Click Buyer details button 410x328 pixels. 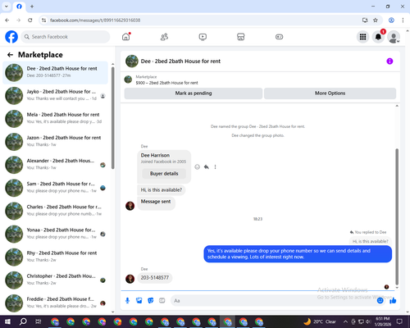(164, 174)
